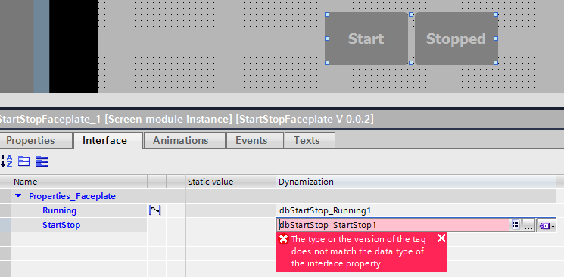Edit the dbStartStop_StartStop1 tag field
This screenshot has width=564, height=277.
[x=393, y=226]
